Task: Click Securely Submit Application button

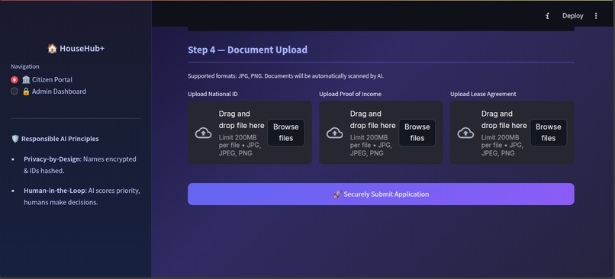Action: click(381, 194)
